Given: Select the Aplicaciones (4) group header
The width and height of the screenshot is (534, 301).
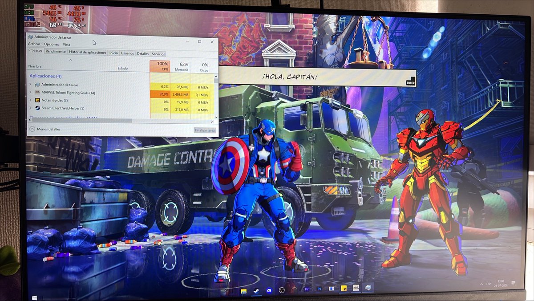Looking at the screenshot, I should (x=45, y=76).
